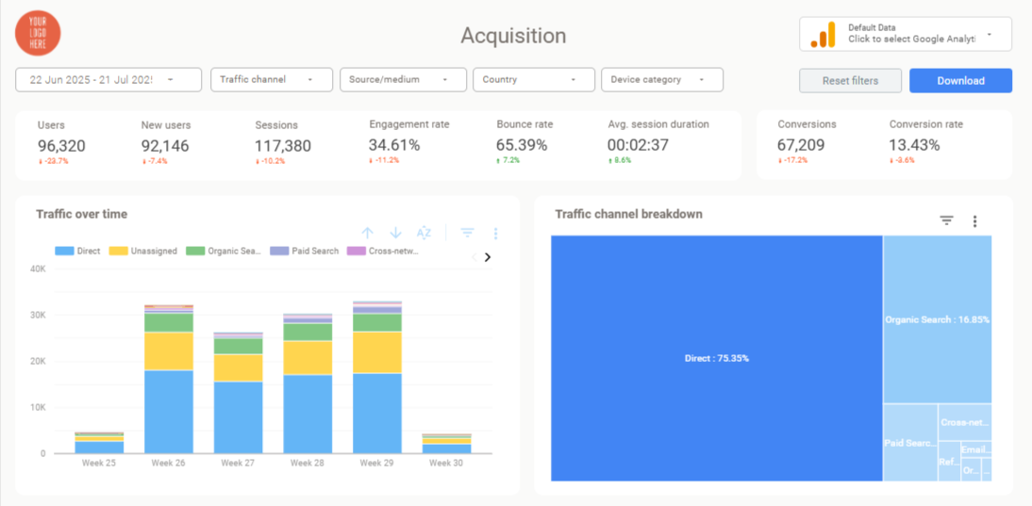Click the Conversion rate 13.43% scorecard
Image resolution: width=1032 pixels, height=506 pixels.
point(926,142)
